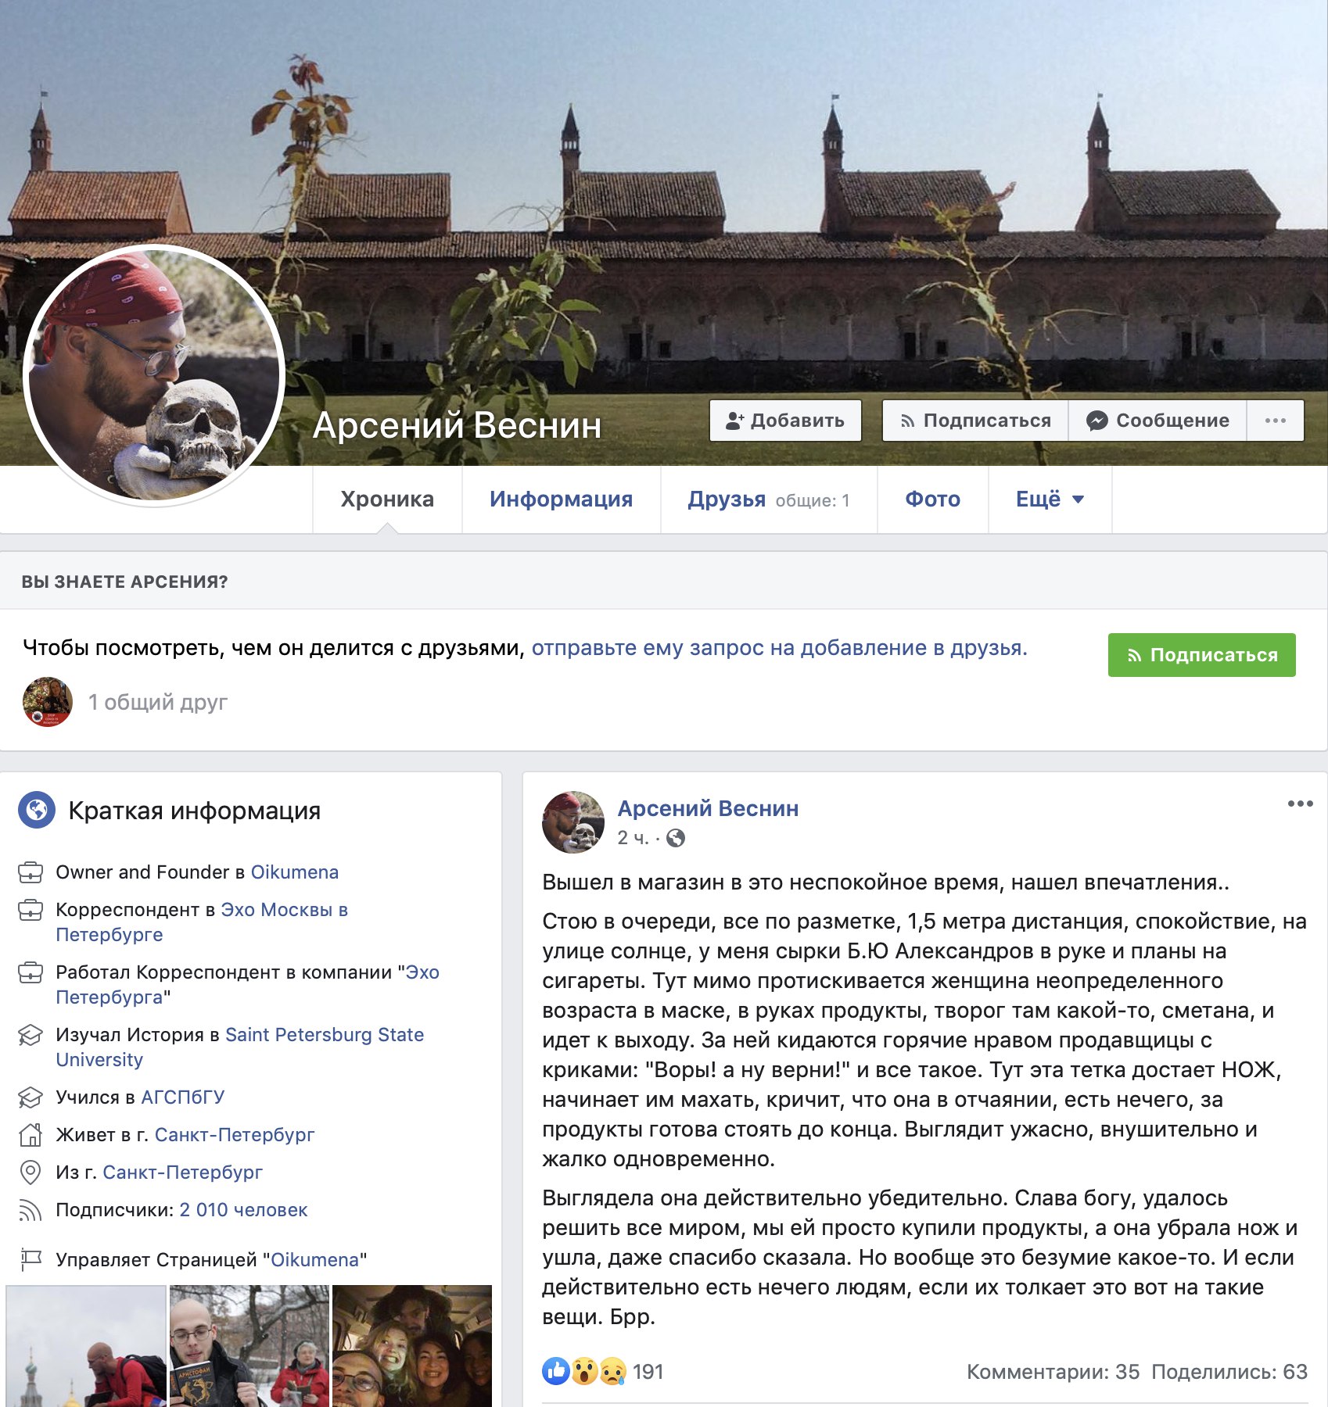Viewport: 1328px width, 1407px height.
Task: Open the Друзья tab
Action: 768,499
